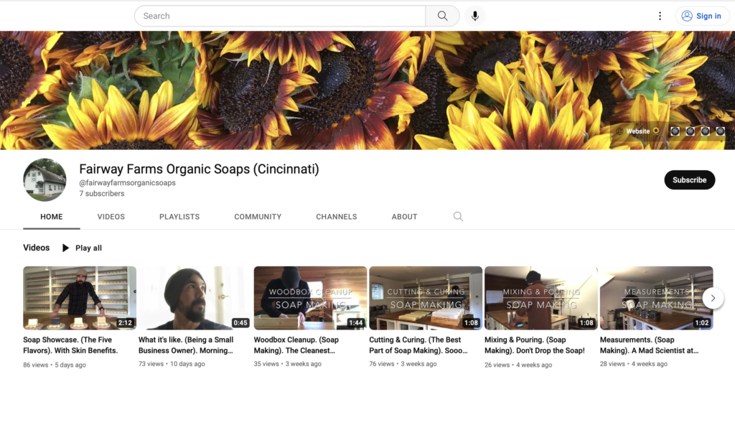Screen dimensions: 735x430
Task: Click the '35 views • 3 weeks ago' text
Action: tap(287, 364)
